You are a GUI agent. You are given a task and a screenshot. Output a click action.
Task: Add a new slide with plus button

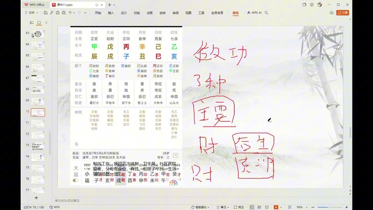[x=36, y=198]
